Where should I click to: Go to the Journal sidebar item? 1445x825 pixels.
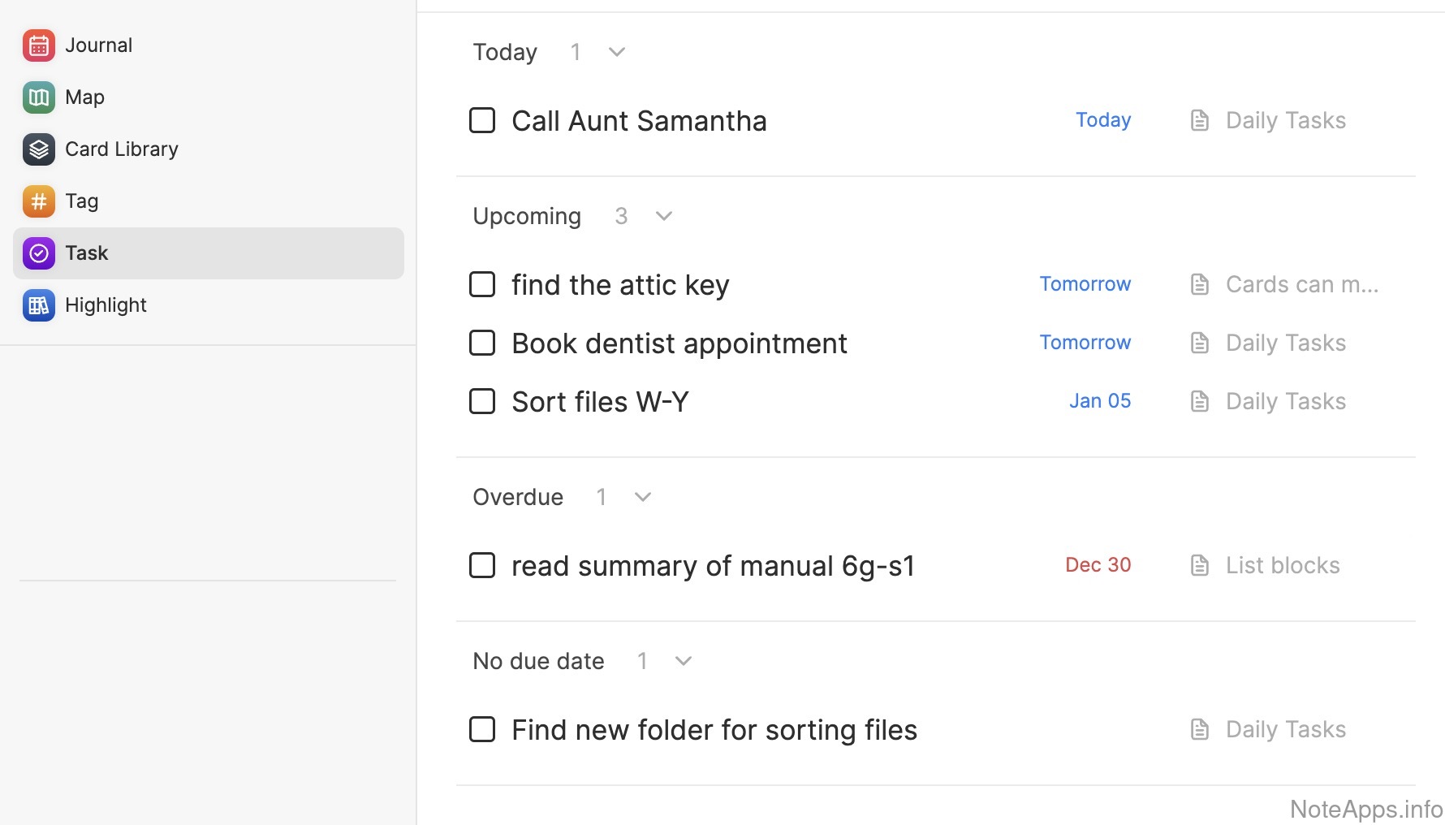[x=98, y=45]
